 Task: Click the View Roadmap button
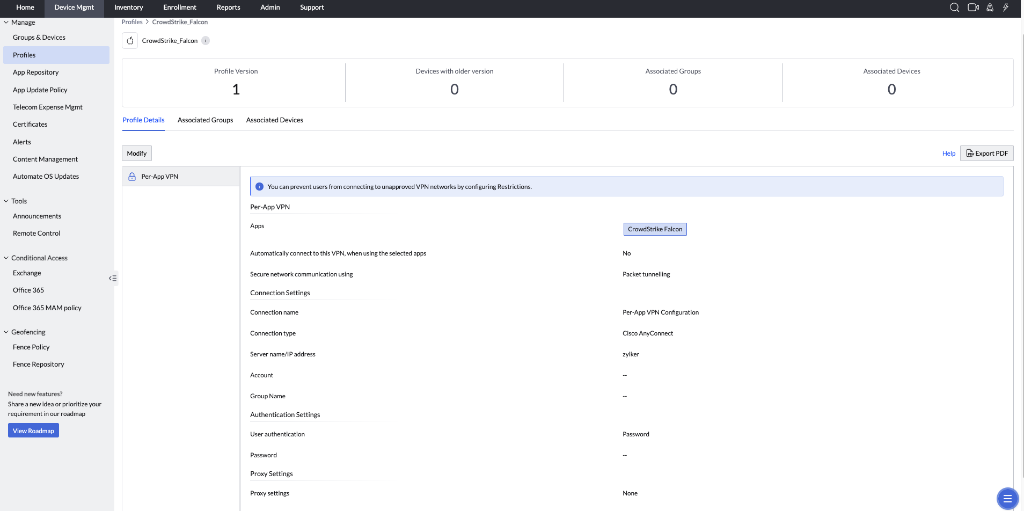click(33, 431)
